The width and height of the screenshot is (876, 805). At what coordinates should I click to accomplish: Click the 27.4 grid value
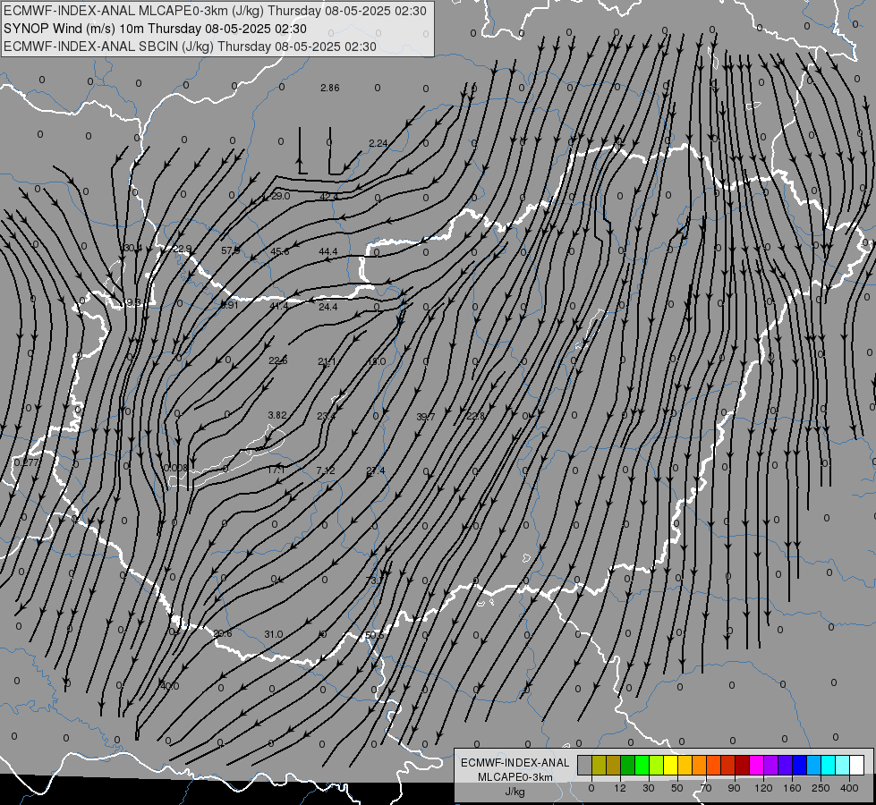376,471
